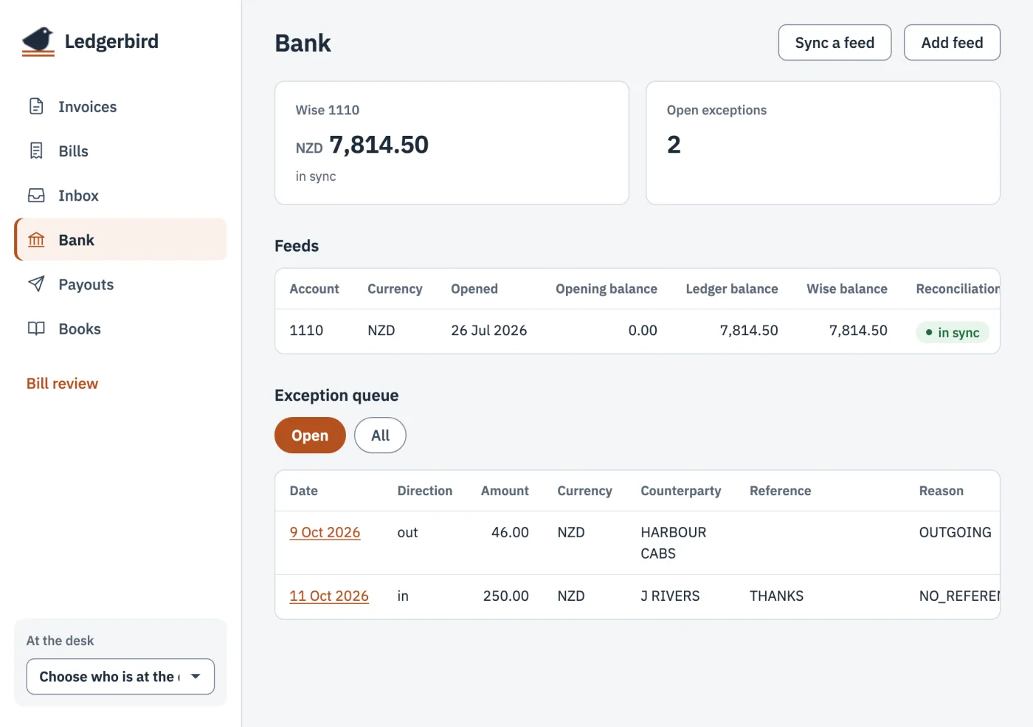
Task: Click the OUTGOING reason cell
Action: point(955,532)
